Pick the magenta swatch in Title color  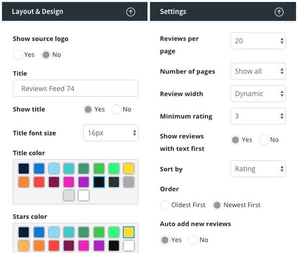pyautogui.click(x=69, y=182)
